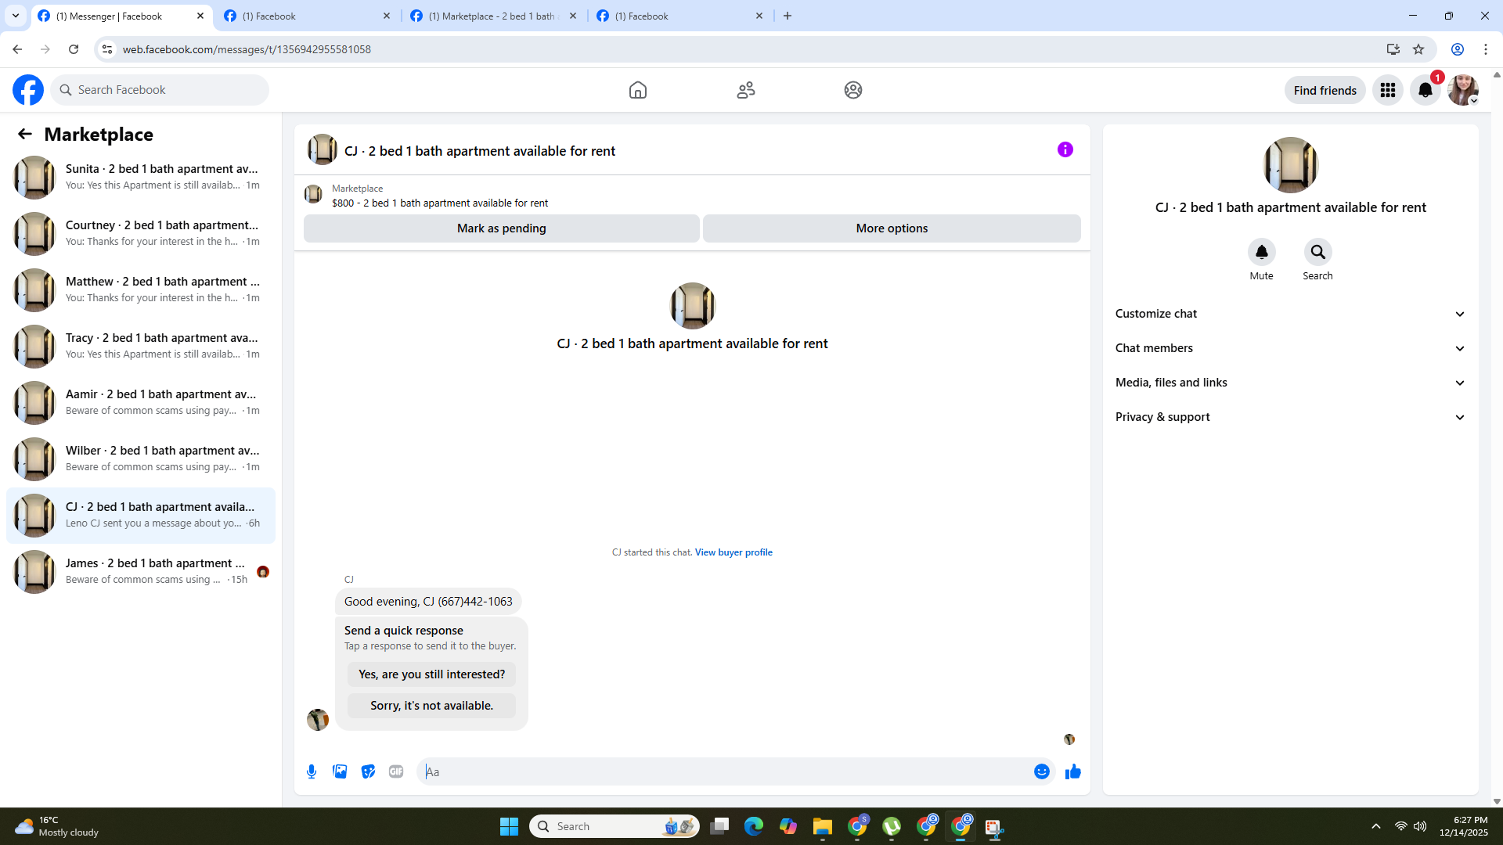Attach a file with the photo icon
Screen dimensions: 1503x845
point(340,771)
